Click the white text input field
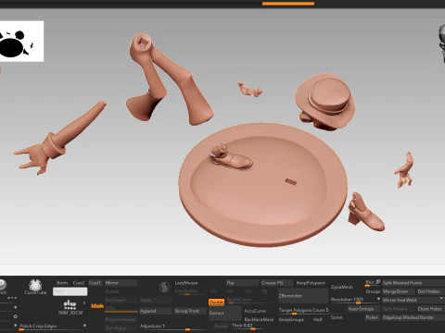 coord(70,291)
